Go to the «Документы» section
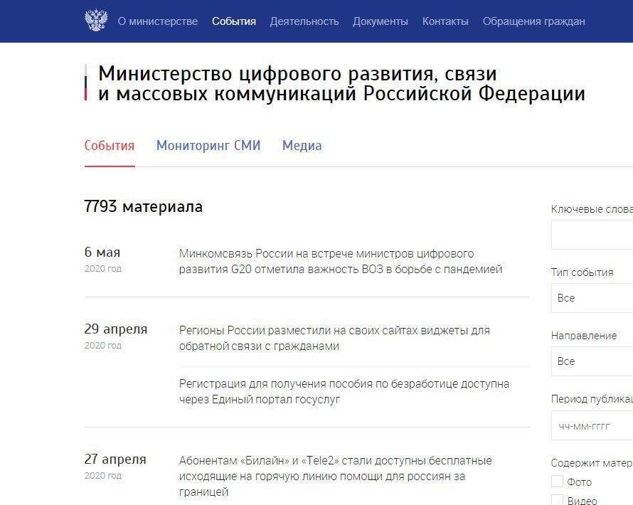The image size is (633, 505). pos(381,21)
